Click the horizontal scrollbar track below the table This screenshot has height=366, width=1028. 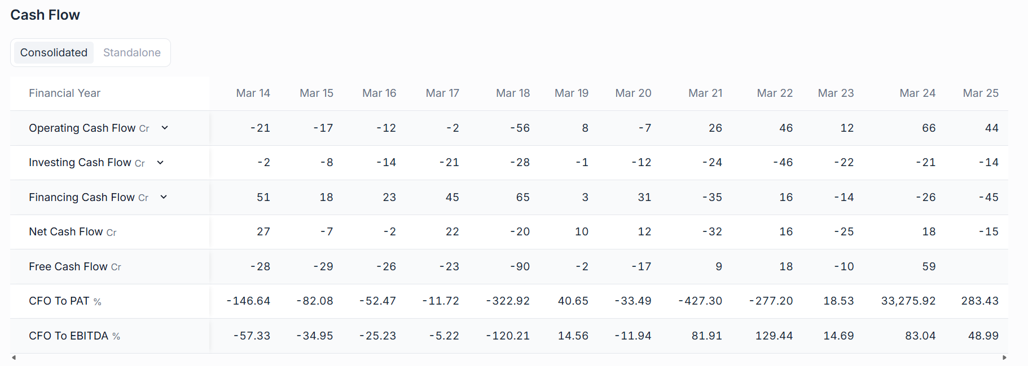pyautogui.click(x=509, y=358)
